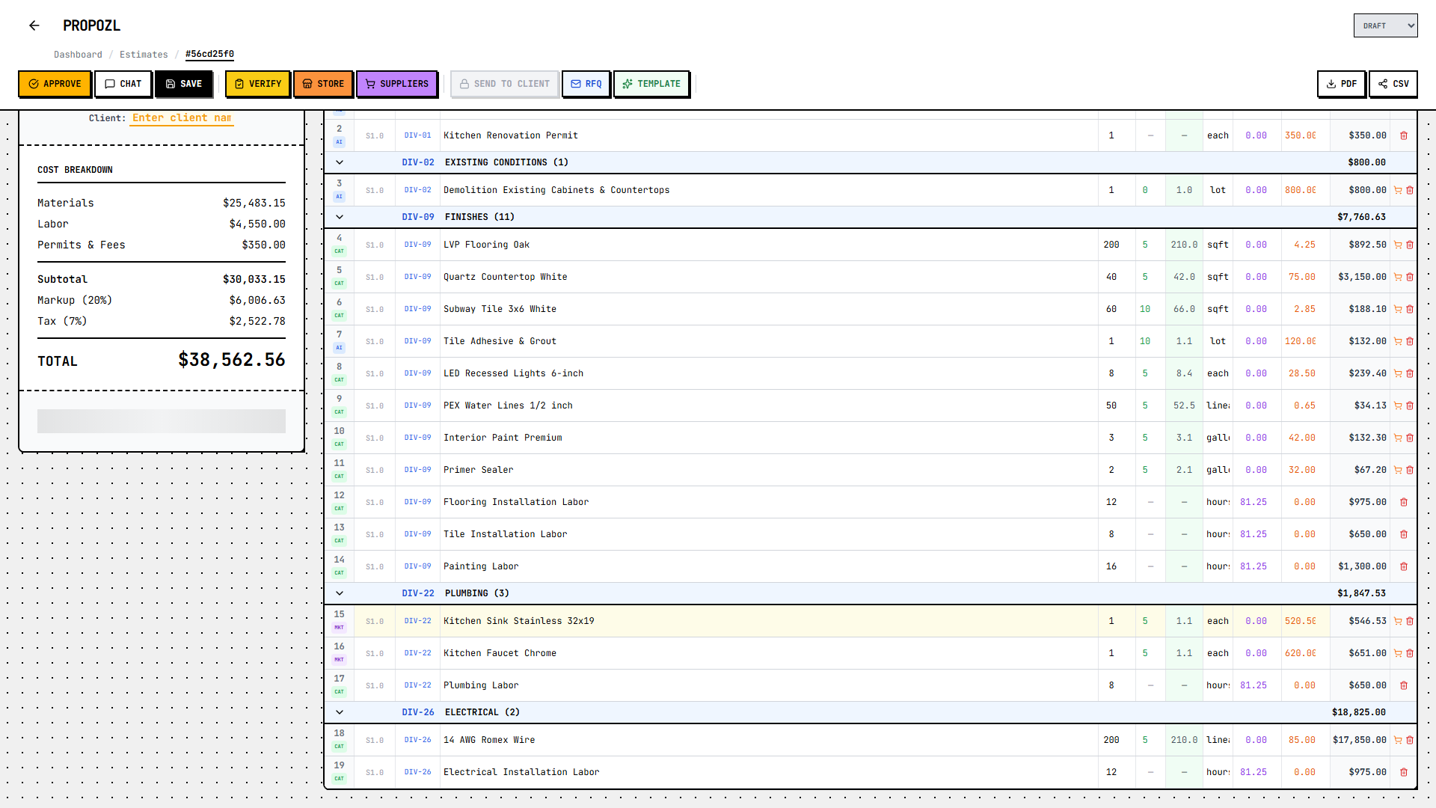The width and height of the screenshot is (1436, 808).
Task: Open the Dashboard breadcrumb link
Action: pyautogui.click(x=78, y=55)
